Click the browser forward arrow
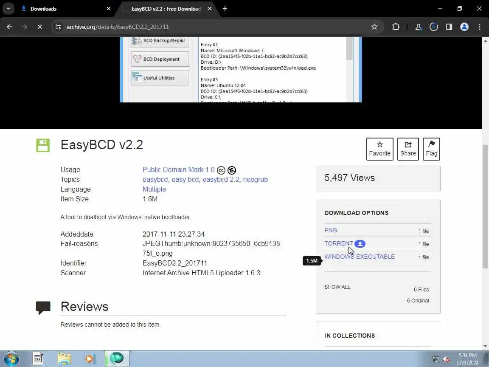The width and height of the screenshot is (489, 367). click(x=24, y=27)
